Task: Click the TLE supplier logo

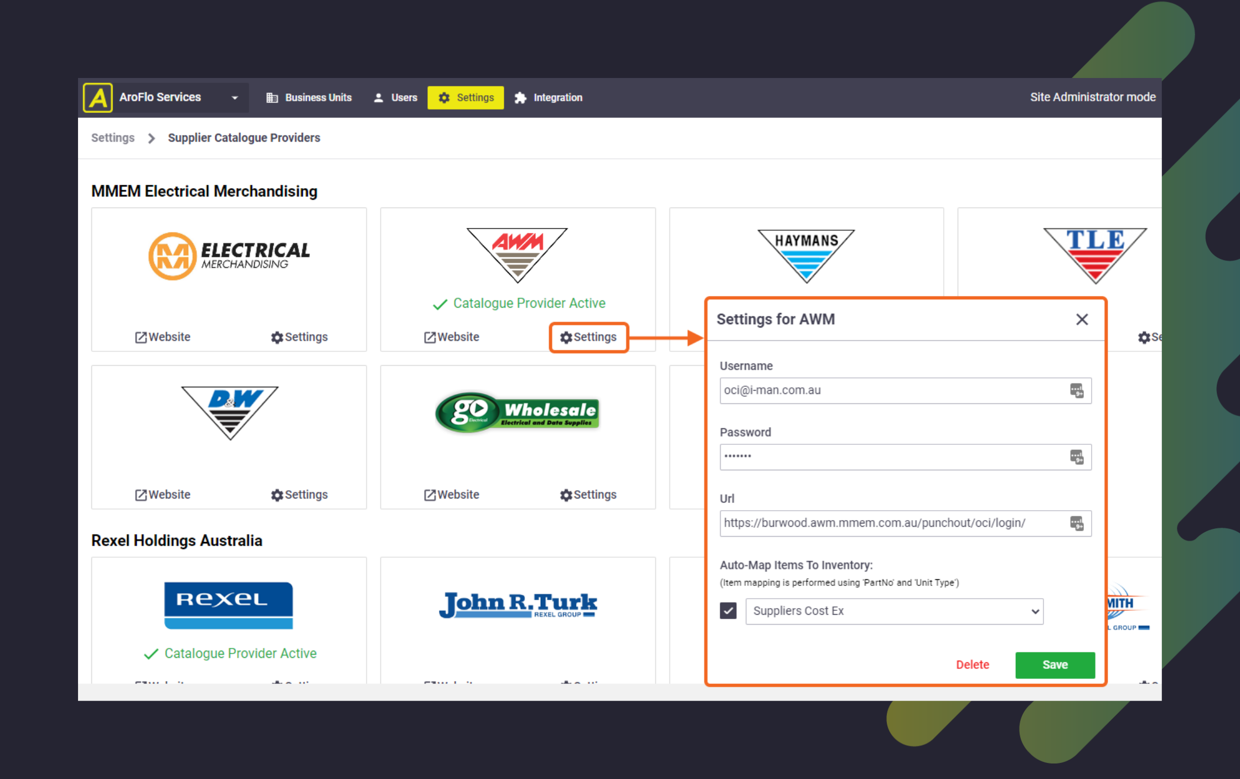Action: [x=1095, y=256]
